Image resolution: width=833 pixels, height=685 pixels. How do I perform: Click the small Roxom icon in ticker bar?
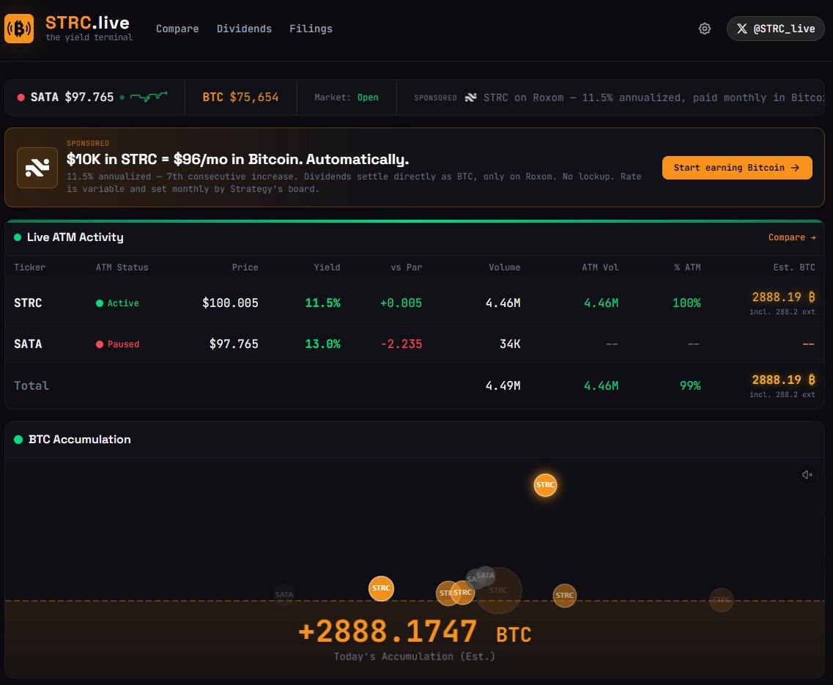(x=470, y=97)
